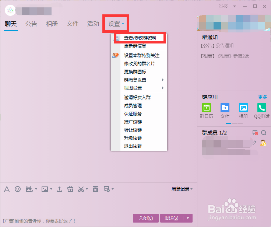Expand the sticker icon dropdown arrow
This screenshot has width=271, height=227.
36,189
